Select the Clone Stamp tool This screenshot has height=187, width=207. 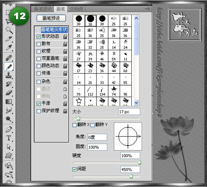point(9,75)
